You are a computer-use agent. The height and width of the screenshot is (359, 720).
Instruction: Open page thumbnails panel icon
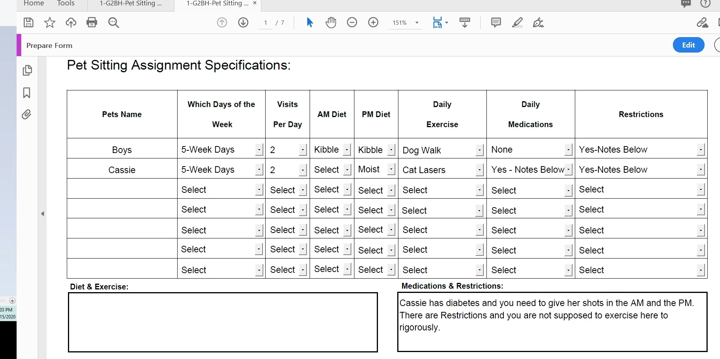click(27, 70)
